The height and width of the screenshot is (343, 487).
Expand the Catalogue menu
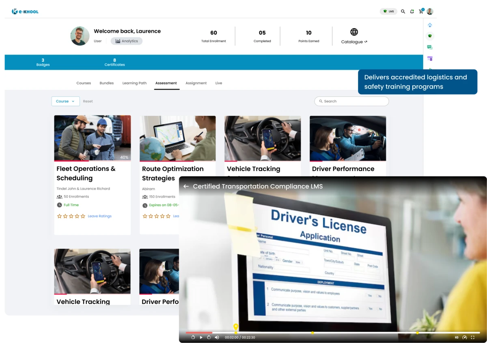click(x=354, y=42)
